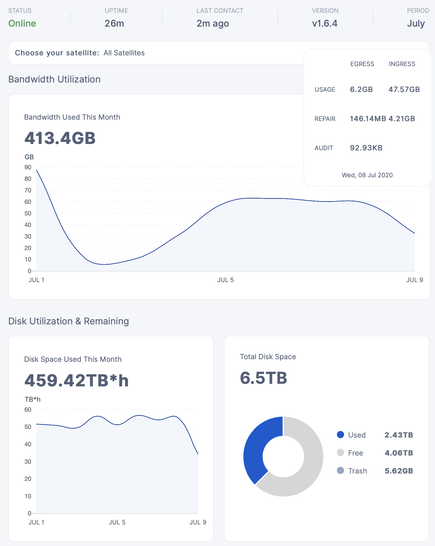Click the All Satellites selection text
This screenshot has height=546, width=435.
coord(124,53)
